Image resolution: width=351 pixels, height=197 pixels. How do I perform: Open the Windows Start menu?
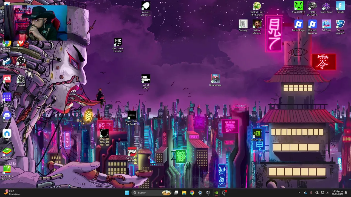click(x=127, y=193)
